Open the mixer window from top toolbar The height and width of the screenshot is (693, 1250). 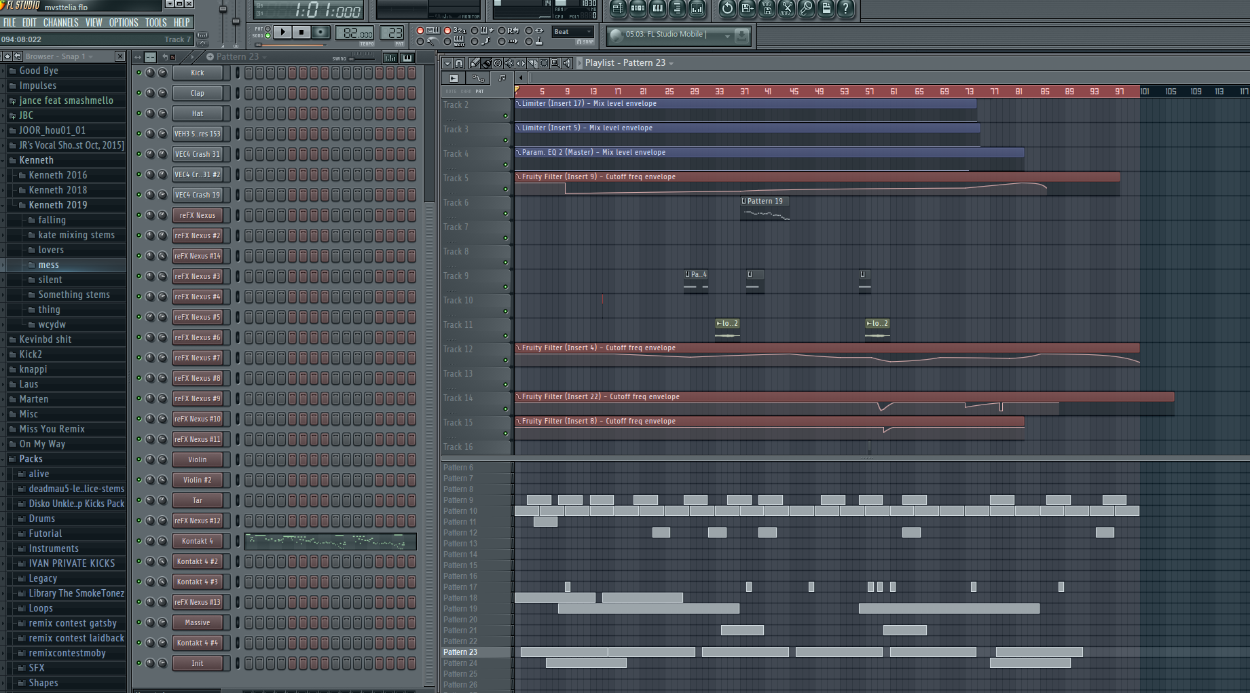697,9
